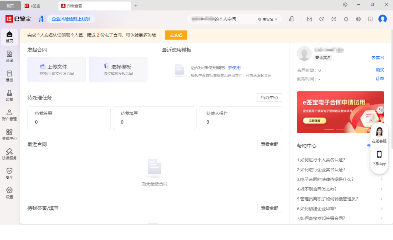Click the notification bell icon
Image resolution: width=393 pixels, height=240 pixels.
(x=346, y=19)
